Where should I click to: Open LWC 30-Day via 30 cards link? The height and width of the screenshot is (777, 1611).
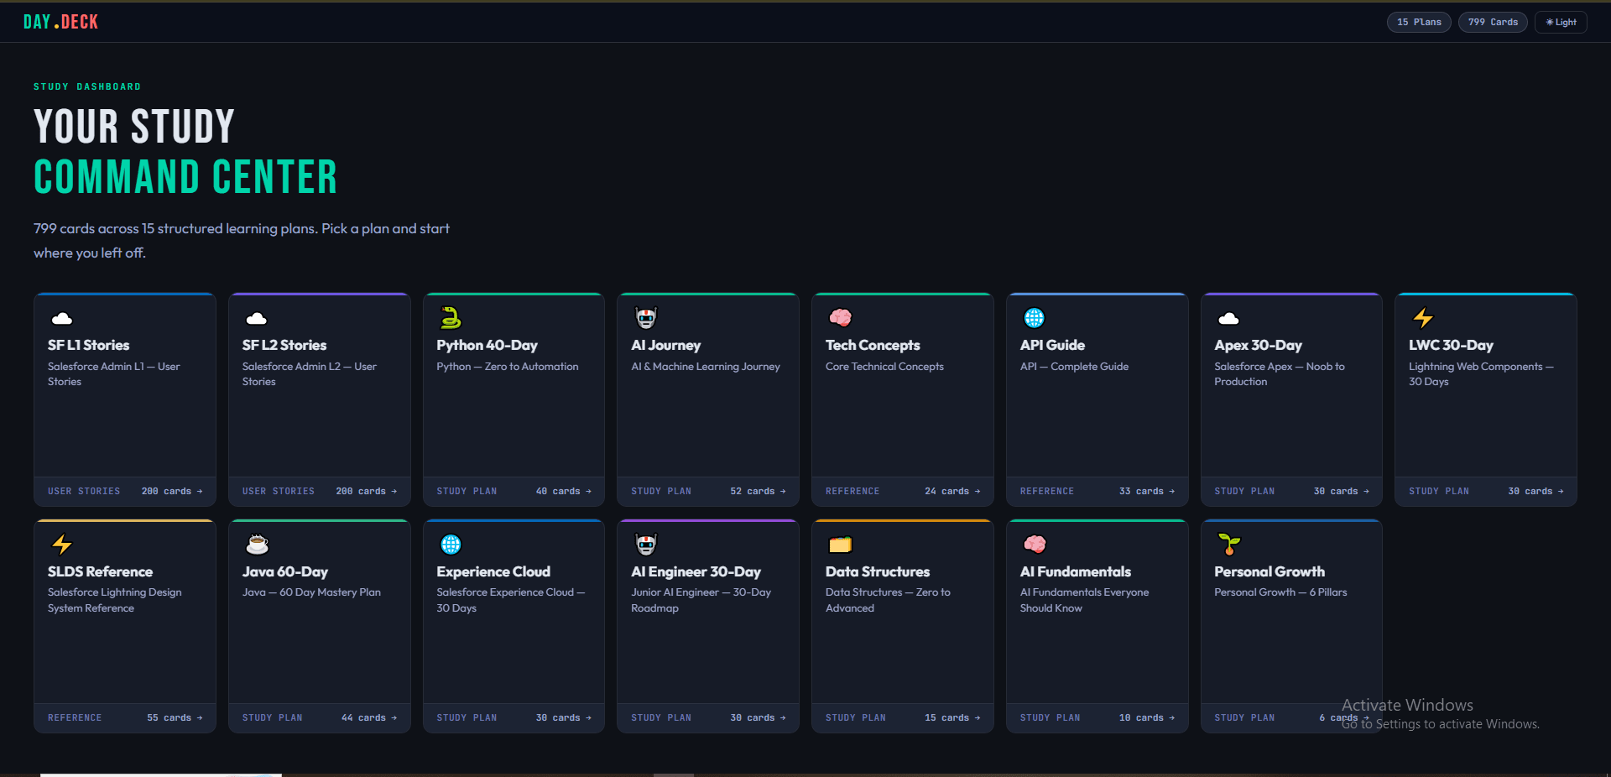pyautogui.click(x=1535, y=492)
